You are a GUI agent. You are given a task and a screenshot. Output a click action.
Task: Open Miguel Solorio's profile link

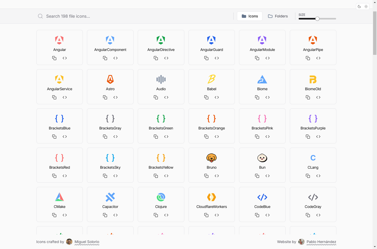click(x=87, y=242)
